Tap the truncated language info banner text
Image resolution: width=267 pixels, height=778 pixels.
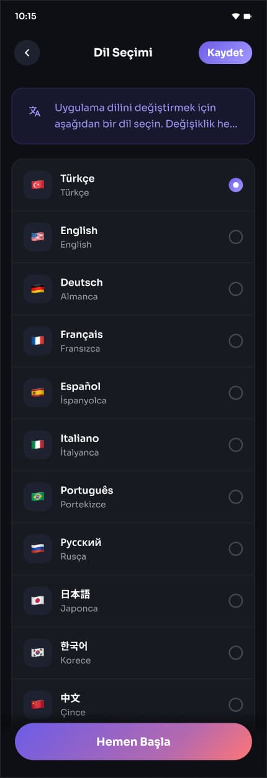point(146,116)
